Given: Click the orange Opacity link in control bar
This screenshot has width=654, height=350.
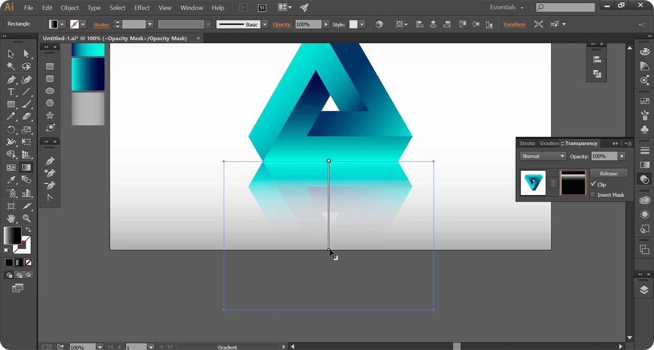Looking at the screenshot, I should (282, 24).
